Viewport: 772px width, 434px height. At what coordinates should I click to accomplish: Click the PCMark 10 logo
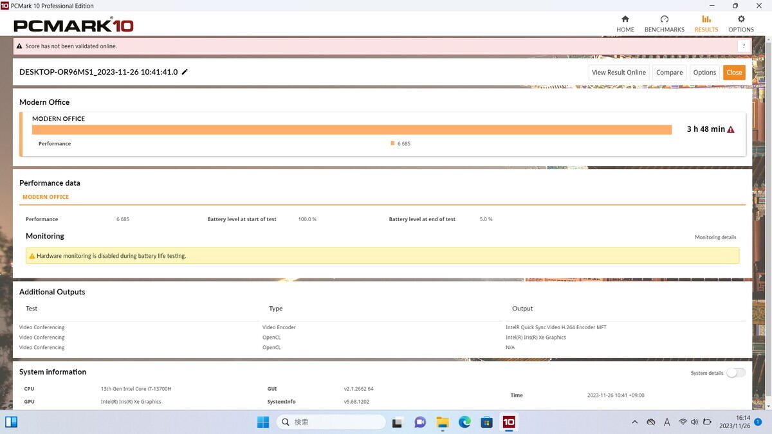tap(73, 26)
